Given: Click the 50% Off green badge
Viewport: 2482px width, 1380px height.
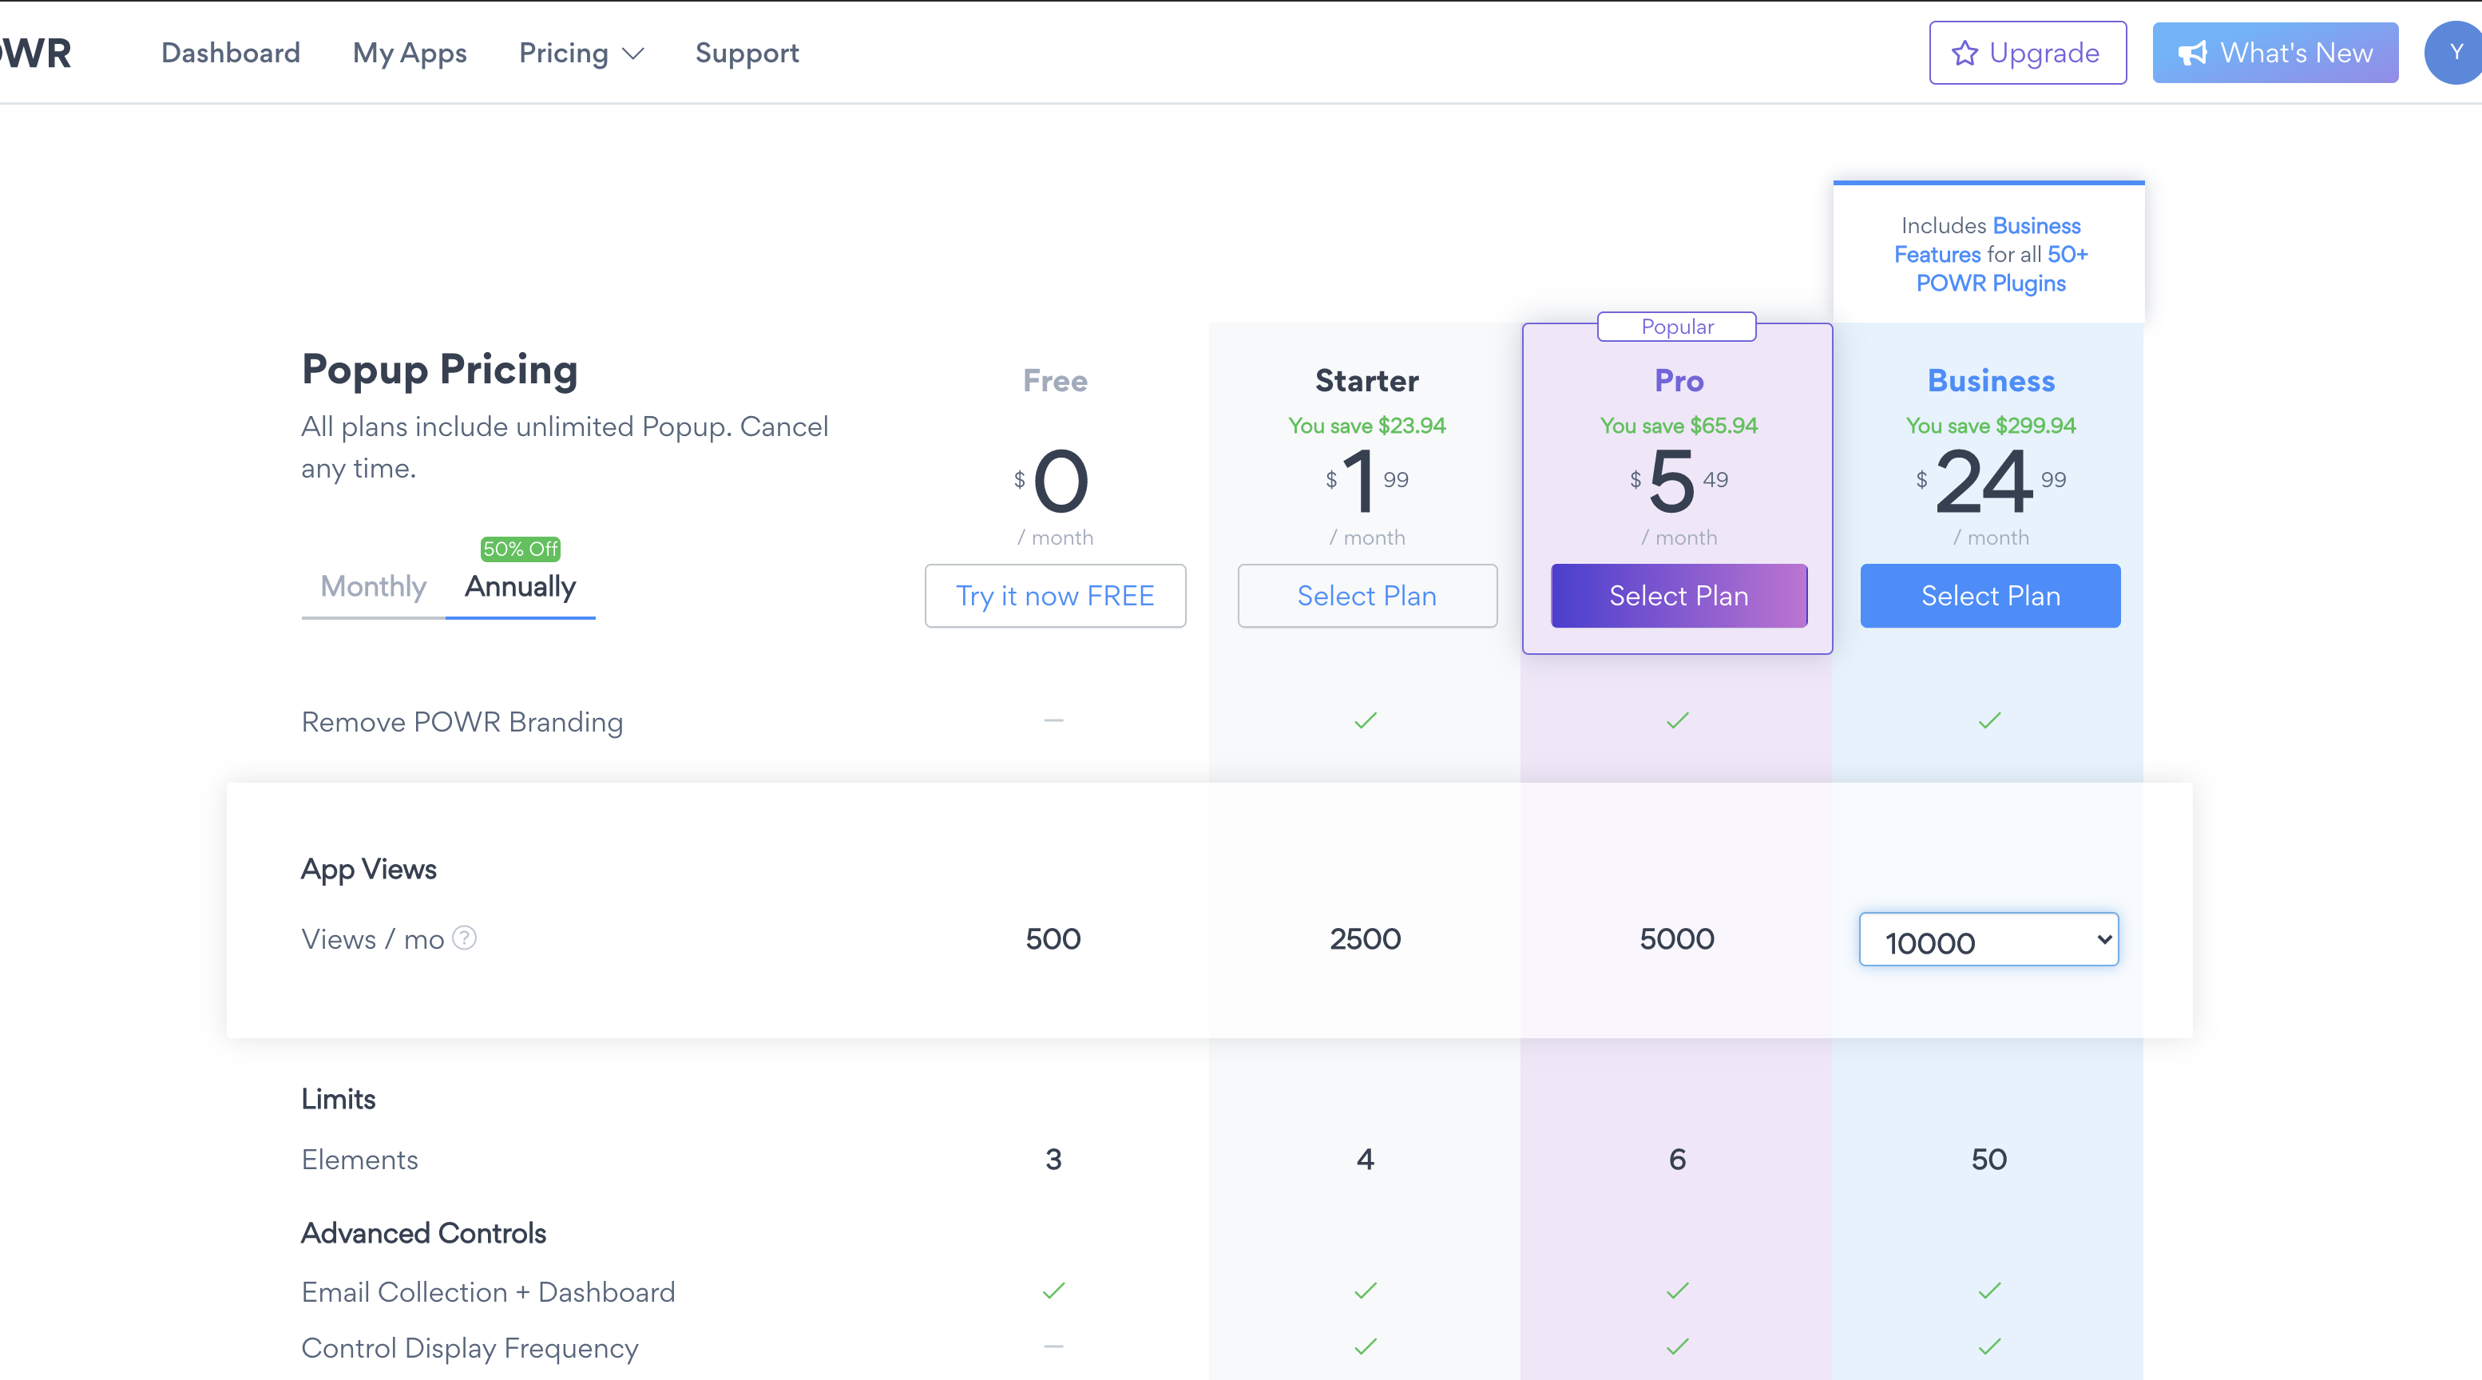Looking at the screenshot, I should 521,549.
